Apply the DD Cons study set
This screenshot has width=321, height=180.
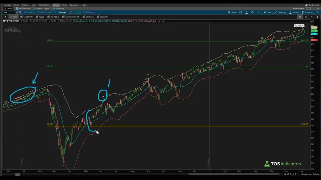click(88, 17)
